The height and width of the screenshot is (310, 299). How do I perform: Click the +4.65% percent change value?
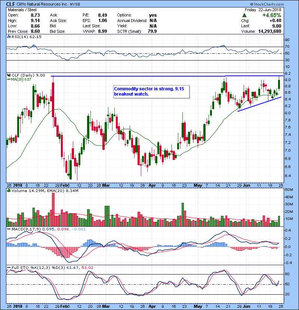click(272, 15)
